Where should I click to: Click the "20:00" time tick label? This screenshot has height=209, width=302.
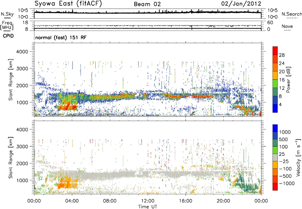[223, 201]
